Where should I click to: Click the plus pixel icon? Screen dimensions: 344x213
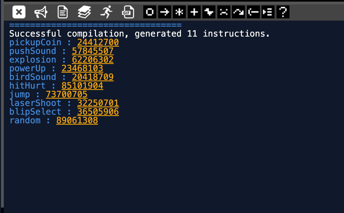click(194, 12)
